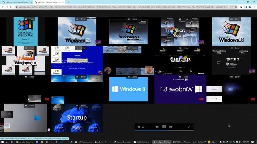
Task: Show hidden system tray icons
Action: pos(218,142)
